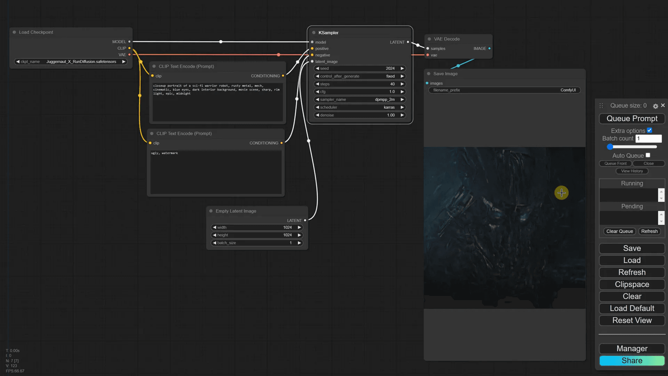Collapse the VAE Decode node dot

[x=429, y=39]
